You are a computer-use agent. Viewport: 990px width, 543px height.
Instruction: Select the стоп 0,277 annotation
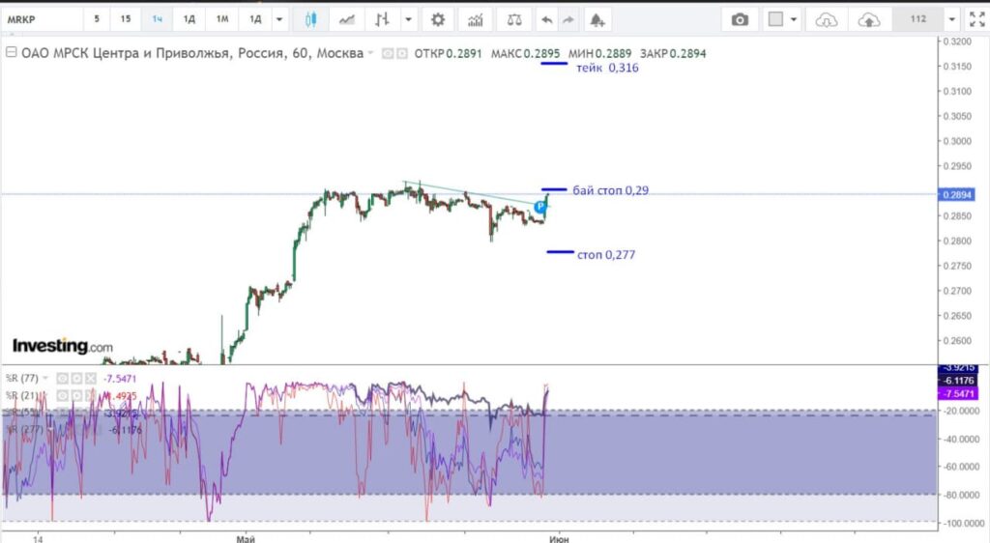(x=606, y=255)
